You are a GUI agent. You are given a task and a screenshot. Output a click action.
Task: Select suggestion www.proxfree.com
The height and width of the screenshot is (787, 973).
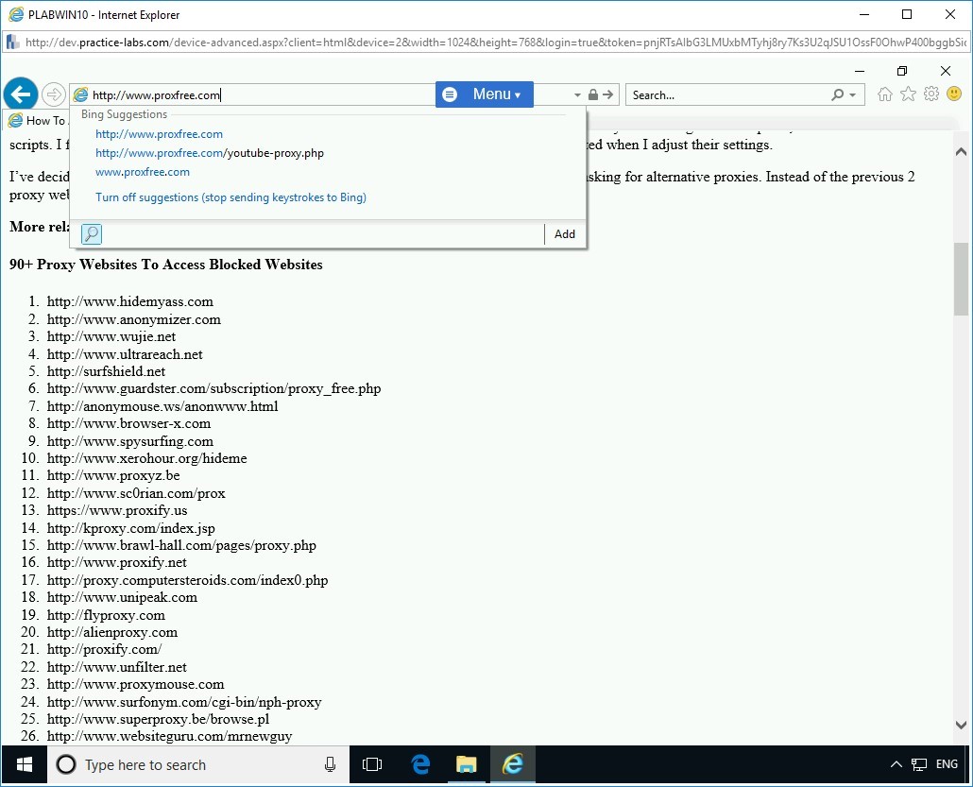pyautogui.click(x=143, y=172)
